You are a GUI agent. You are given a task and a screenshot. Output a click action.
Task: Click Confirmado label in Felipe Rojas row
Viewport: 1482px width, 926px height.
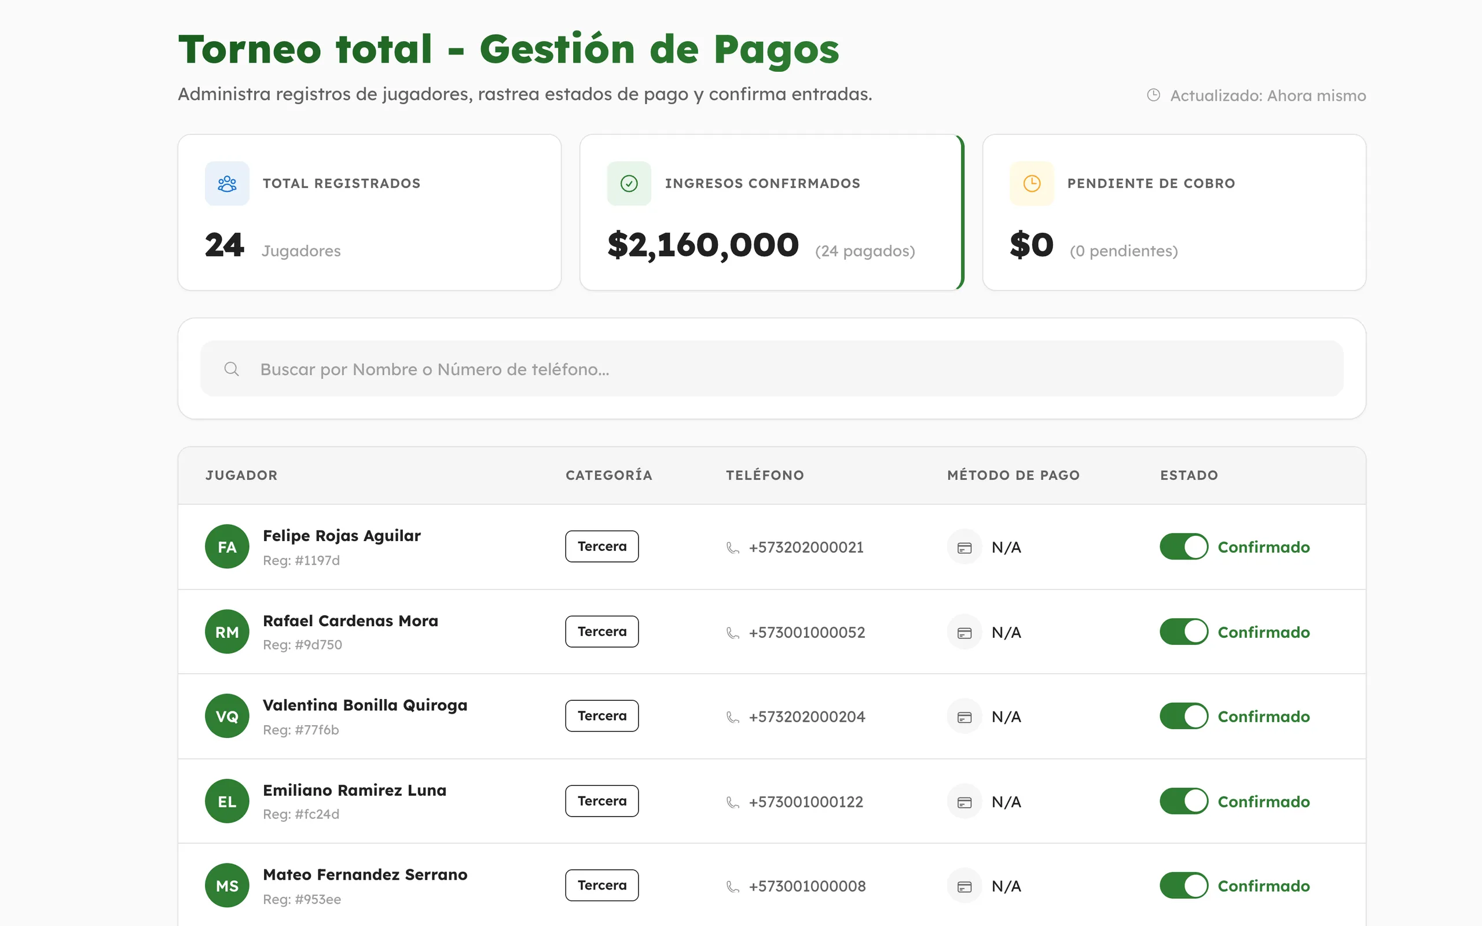[x=1263, y=547]
